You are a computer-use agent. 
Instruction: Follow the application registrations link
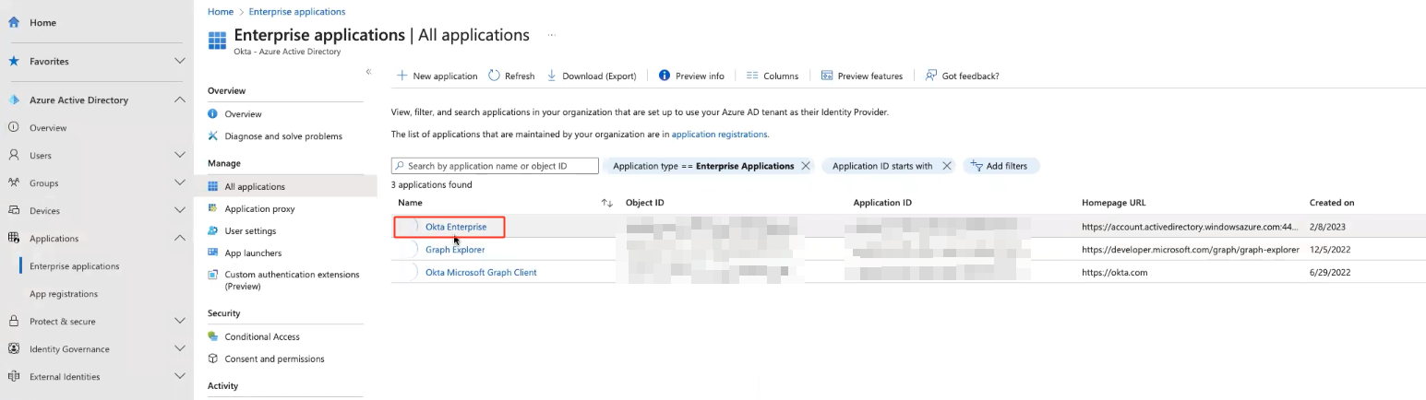719,135
